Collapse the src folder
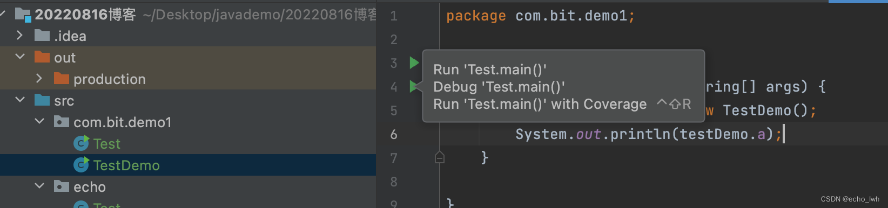888x208 pixels. (20, 100)
